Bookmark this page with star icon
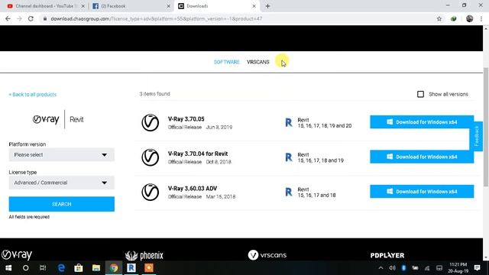Viewport: 489px width, 275px height. coord(439,18)
